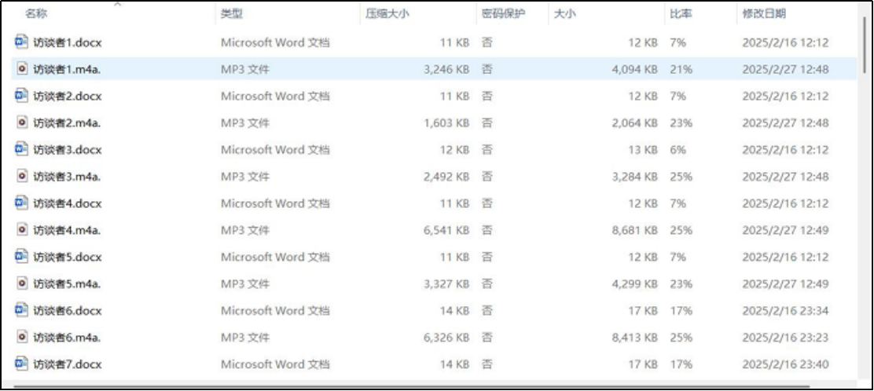Click the audio icon for 访谈者5.m4a

(21, 283)
